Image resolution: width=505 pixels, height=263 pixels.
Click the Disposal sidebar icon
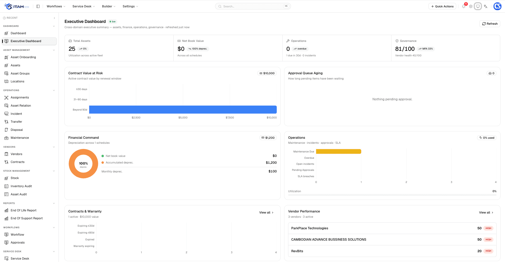(6, 130)
